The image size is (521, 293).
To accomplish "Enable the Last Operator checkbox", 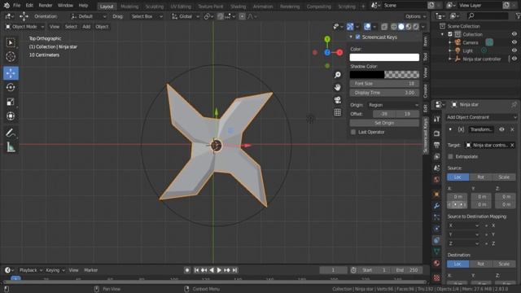I will click(353, 132).
